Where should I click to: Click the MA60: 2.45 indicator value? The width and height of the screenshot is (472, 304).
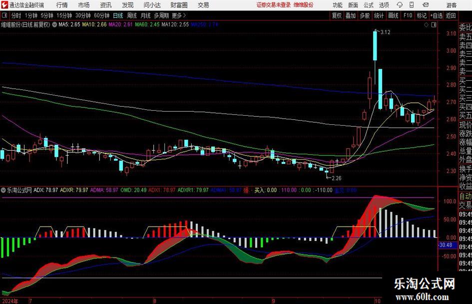(147, 24)
